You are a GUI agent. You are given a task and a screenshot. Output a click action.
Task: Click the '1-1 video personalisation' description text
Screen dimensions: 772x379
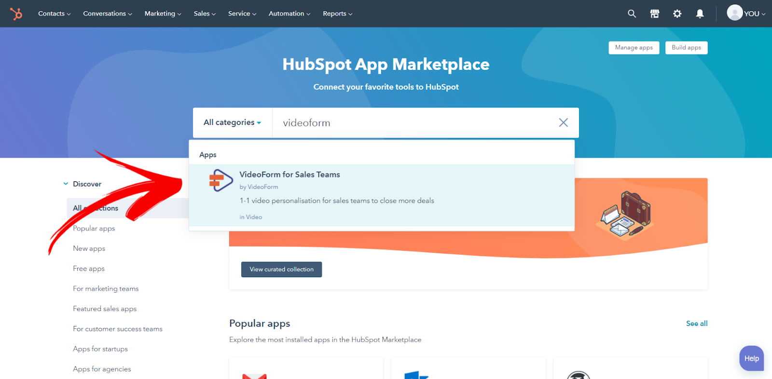click(x=337, y=201)
